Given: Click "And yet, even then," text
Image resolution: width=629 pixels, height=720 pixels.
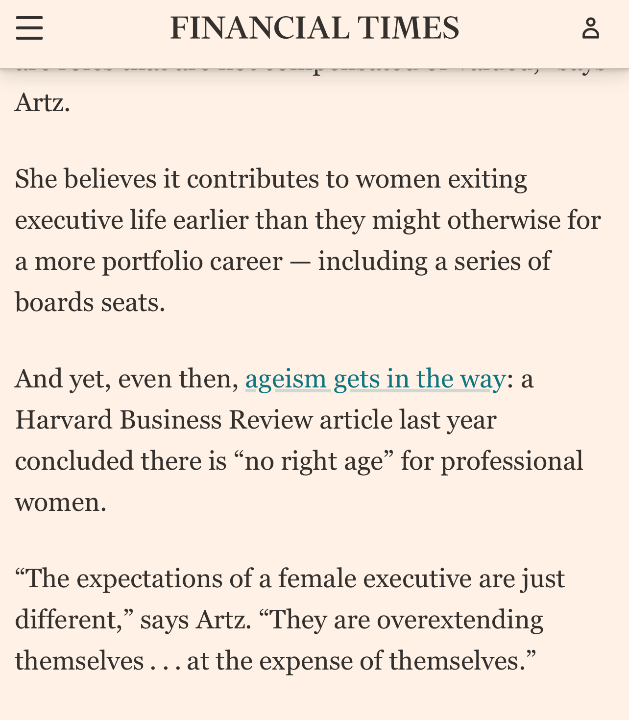Looking at the screenshot, I should point(126,379).
